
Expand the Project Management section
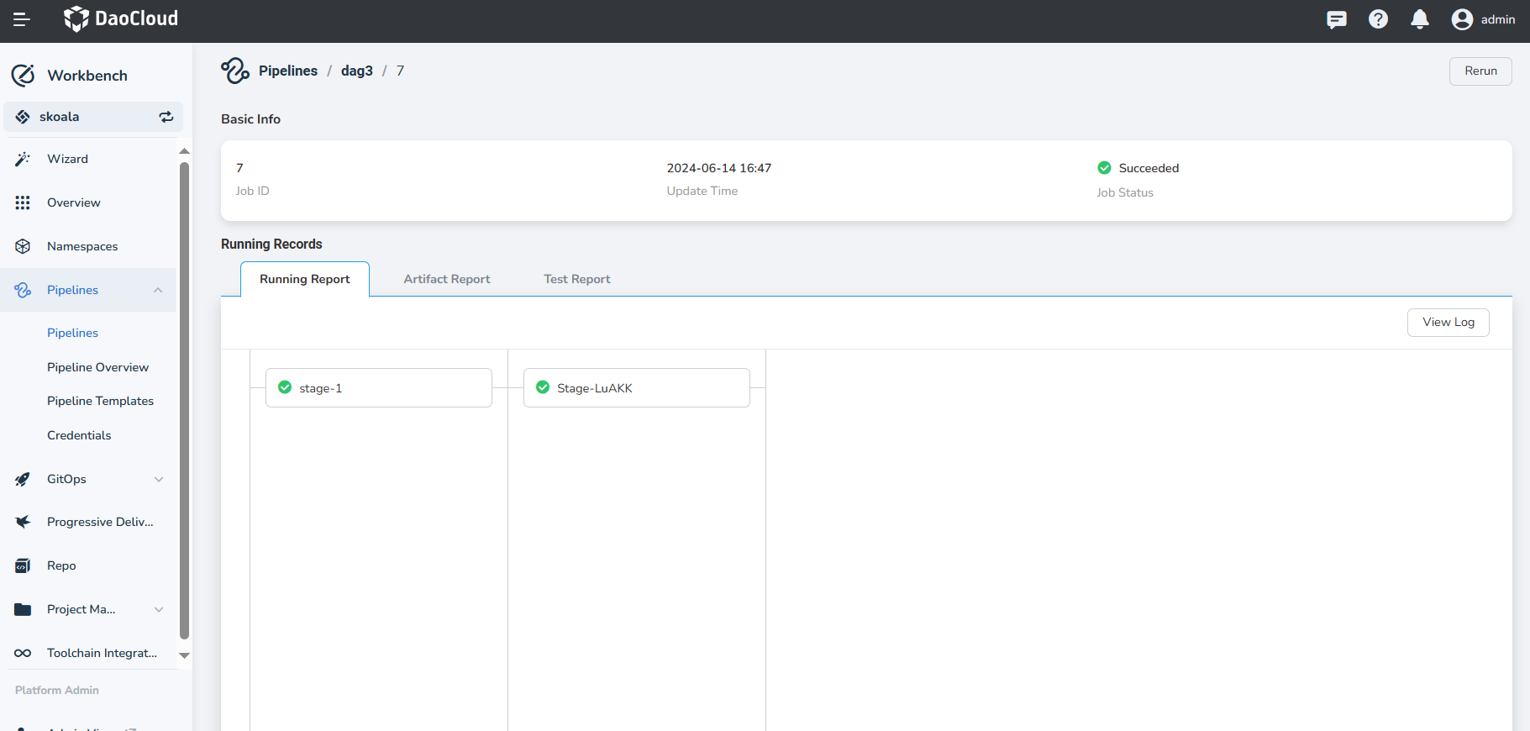pyautogui.click(x=158, y=609)
